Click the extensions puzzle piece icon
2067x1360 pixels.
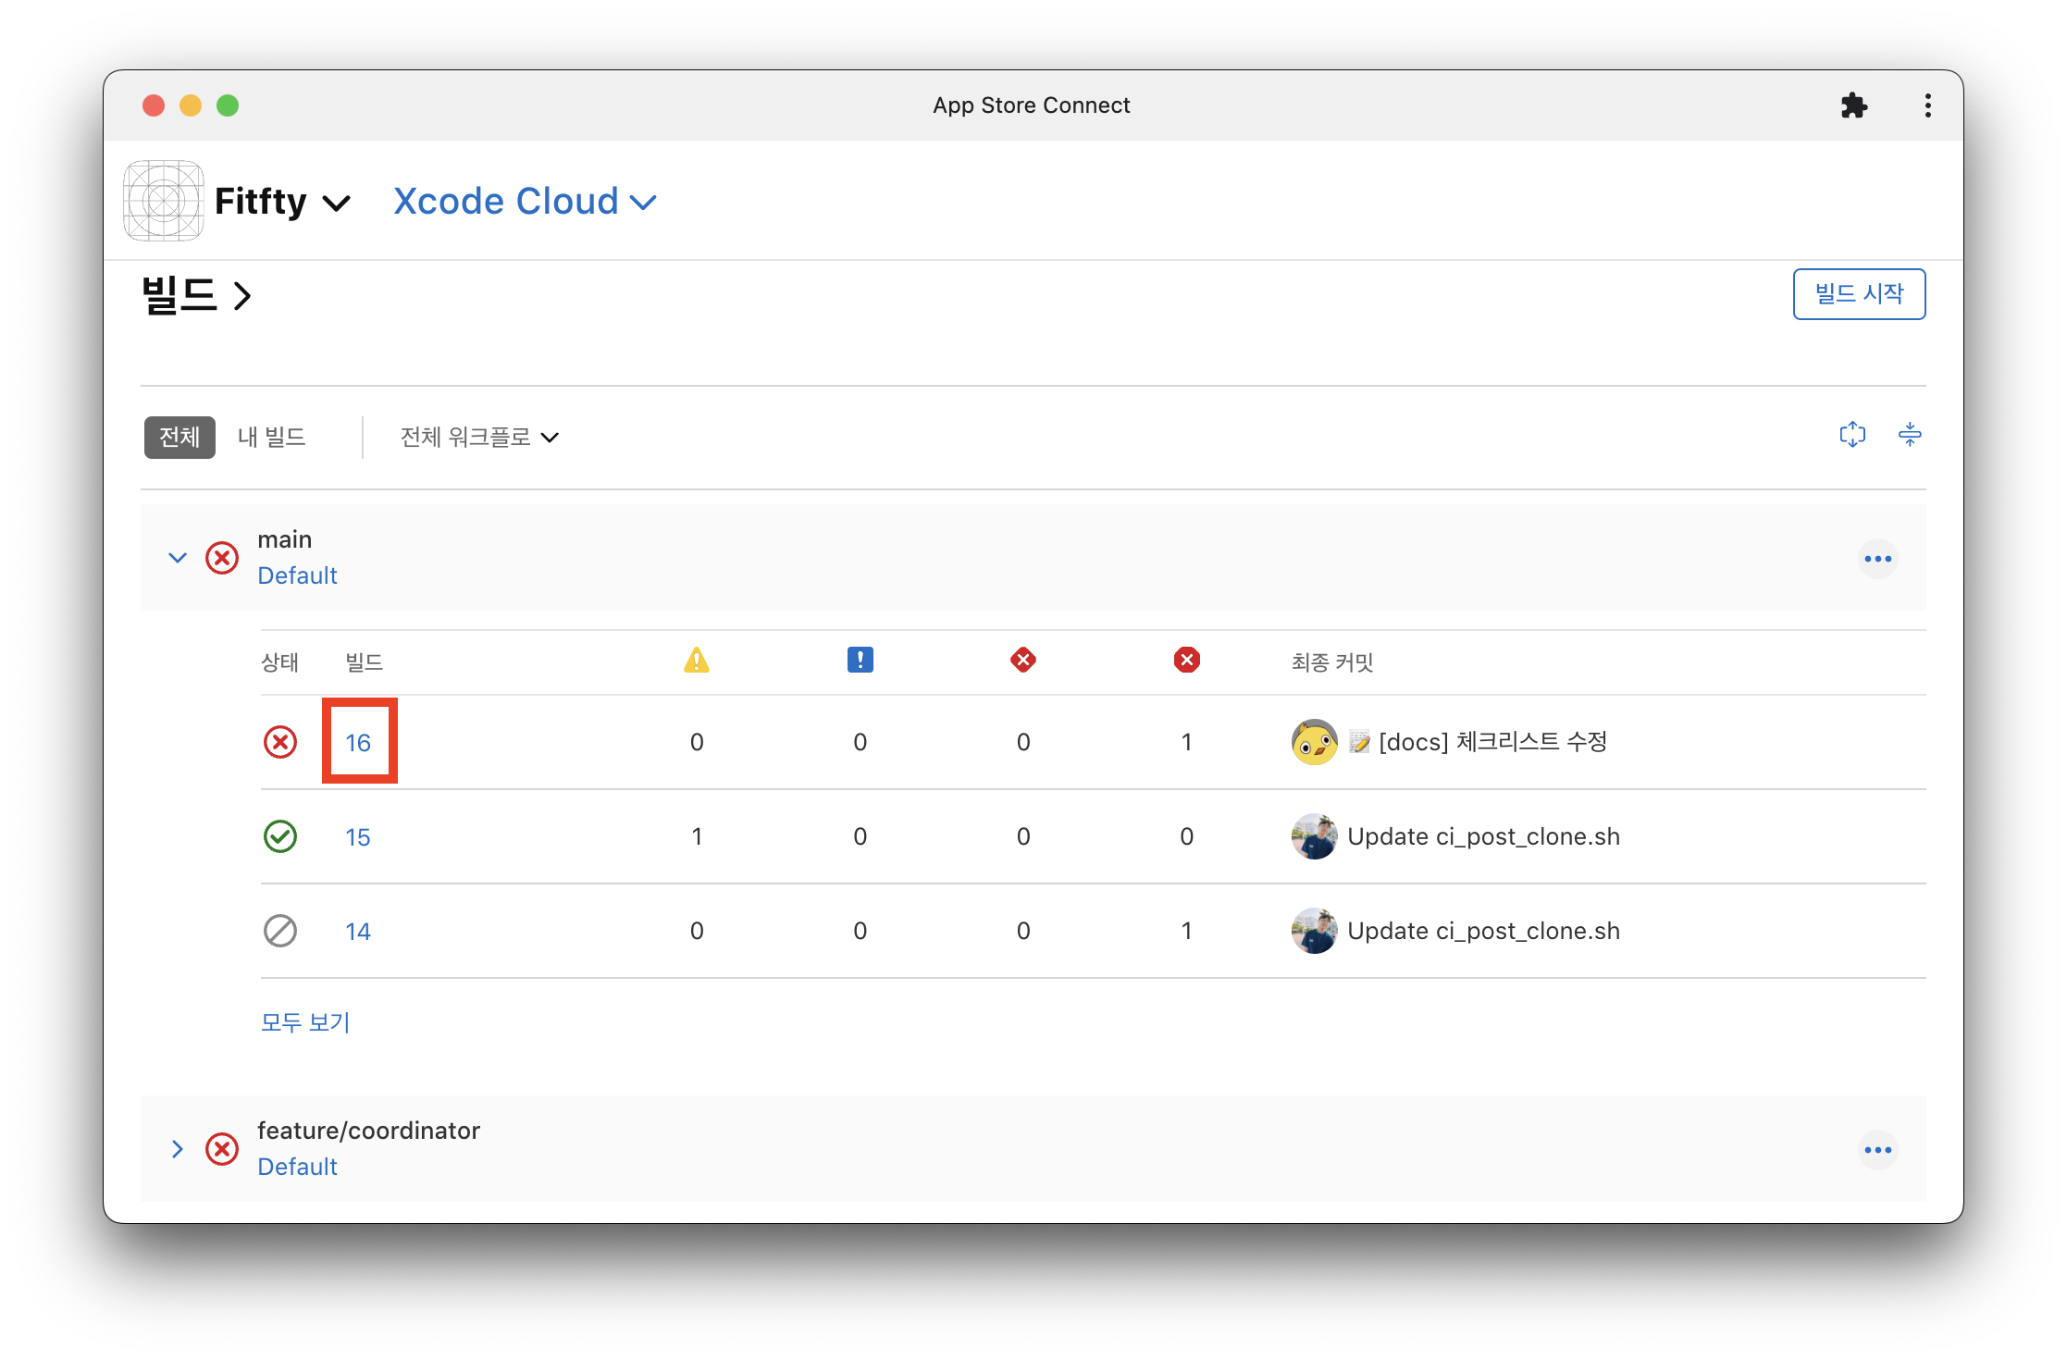(x=1853, y=105)
